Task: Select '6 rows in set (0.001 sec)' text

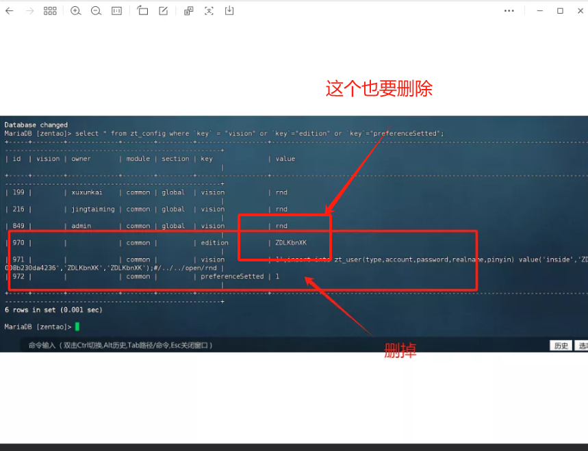Action: click(x=53, y=310)
